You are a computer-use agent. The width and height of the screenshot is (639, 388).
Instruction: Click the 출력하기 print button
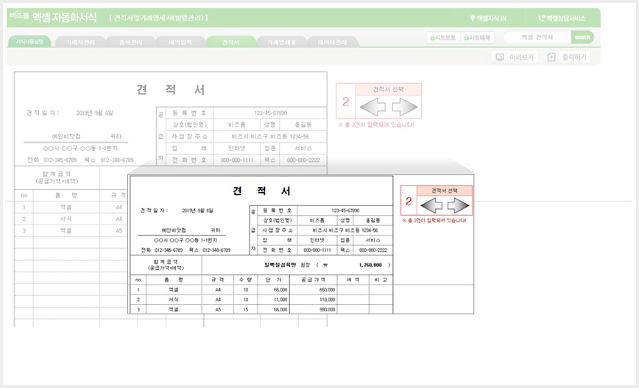pos(568,57)
